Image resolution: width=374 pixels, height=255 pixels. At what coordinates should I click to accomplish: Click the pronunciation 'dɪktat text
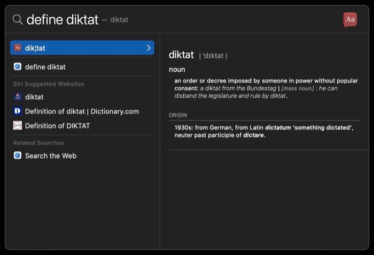tap(213, 56)
